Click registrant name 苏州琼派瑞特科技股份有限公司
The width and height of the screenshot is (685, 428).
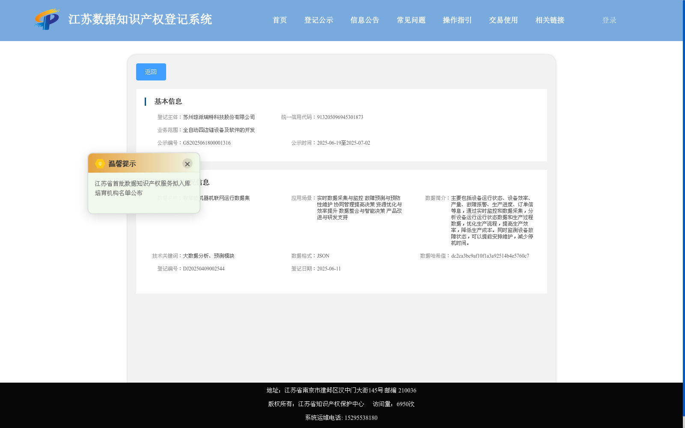(x=219, y=117)
